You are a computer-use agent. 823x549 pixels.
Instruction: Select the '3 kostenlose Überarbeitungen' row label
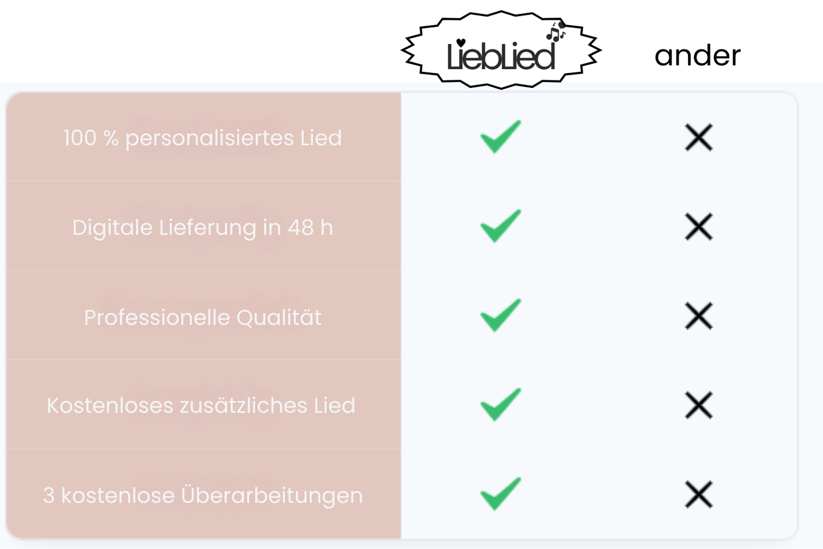click(x=202, y=495)
